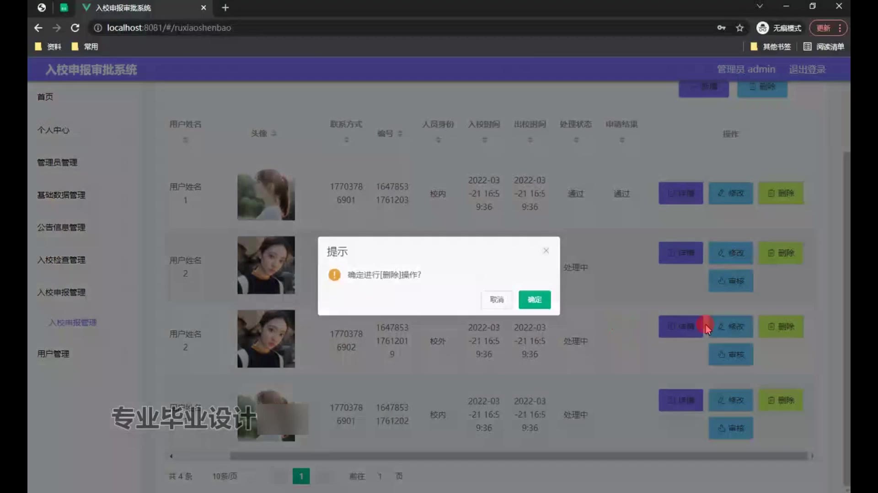
Task: Sort by 用户姓名 column arrows
Action: click(185, 140)
